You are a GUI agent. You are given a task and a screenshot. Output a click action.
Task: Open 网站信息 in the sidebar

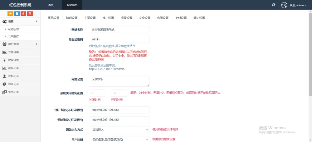[20, 29]
